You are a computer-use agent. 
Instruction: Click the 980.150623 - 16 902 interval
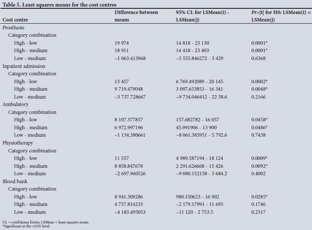201,197
